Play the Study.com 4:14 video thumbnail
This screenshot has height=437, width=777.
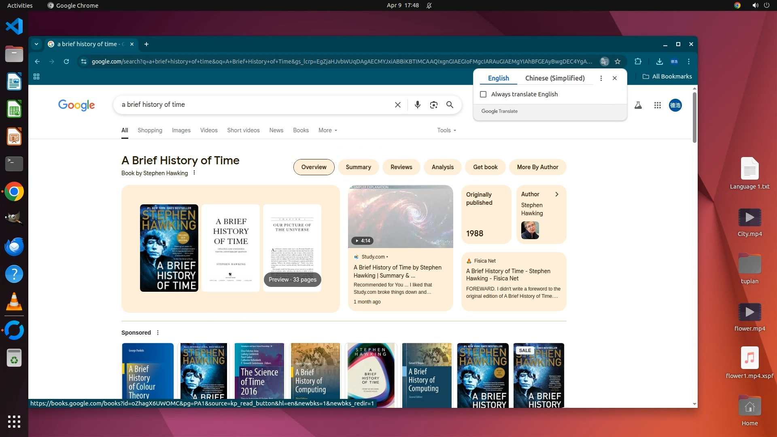[400, 216]
